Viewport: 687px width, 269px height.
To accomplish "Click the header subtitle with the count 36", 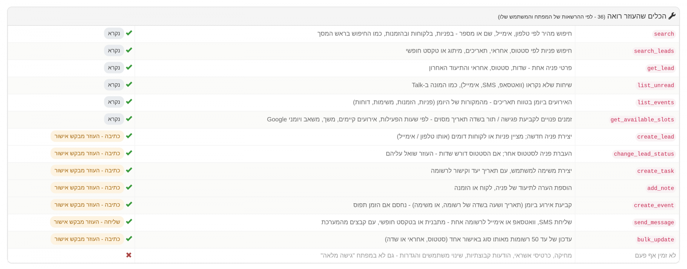I will pos(551,17).
